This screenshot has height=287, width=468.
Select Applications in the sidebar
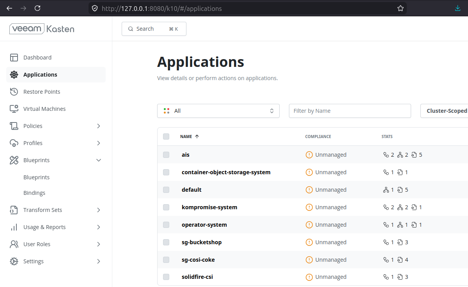point(56,75)
